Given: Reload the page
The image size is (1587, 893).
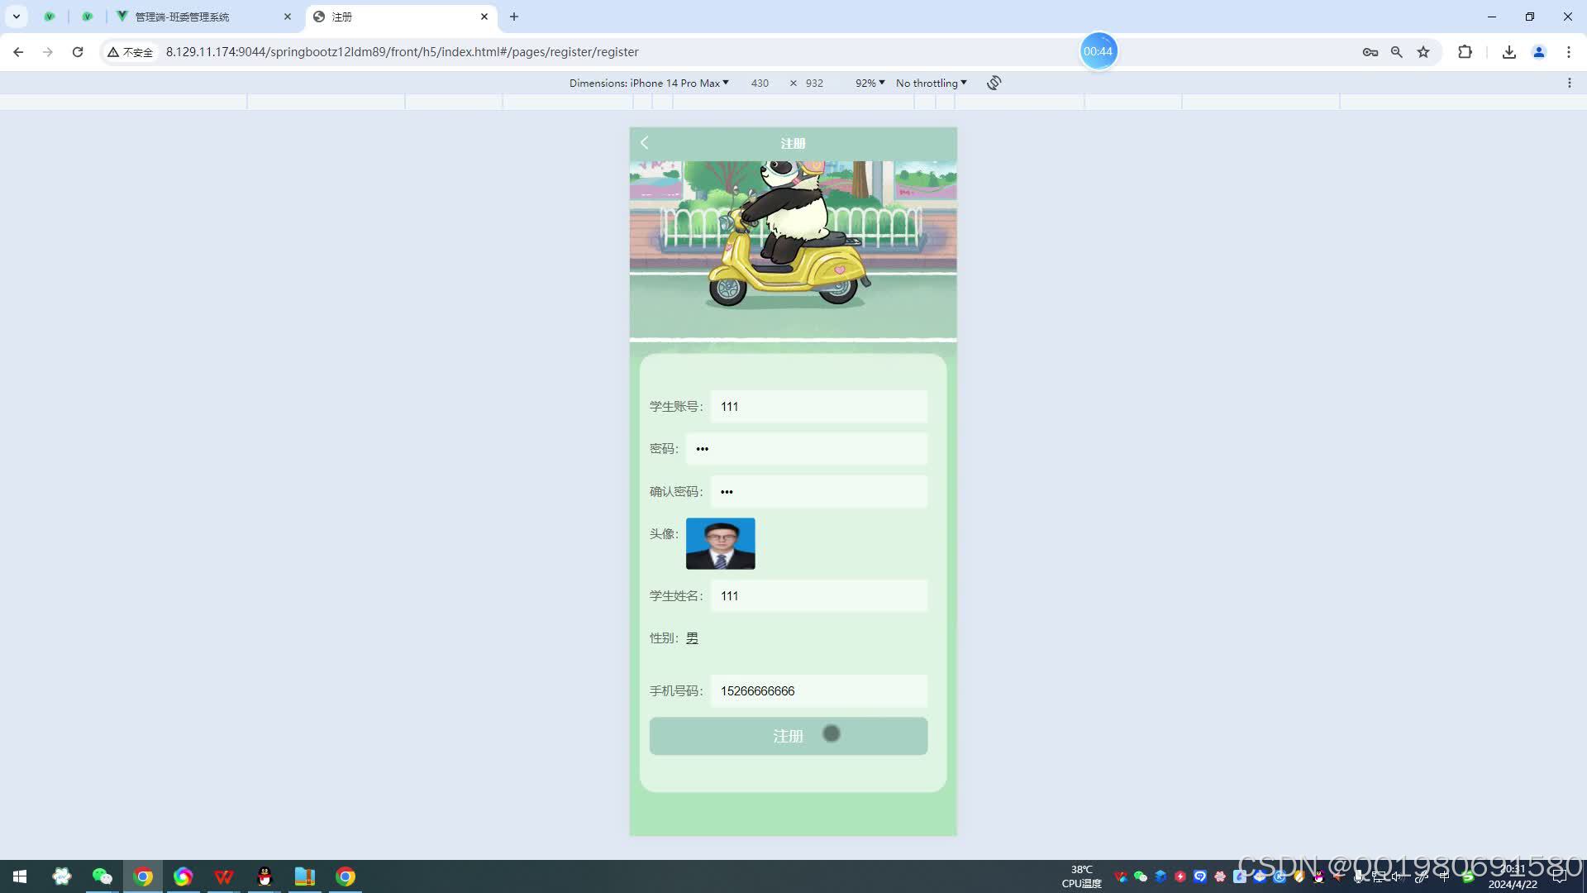Looking at the screenshot, I should [78, 52].
